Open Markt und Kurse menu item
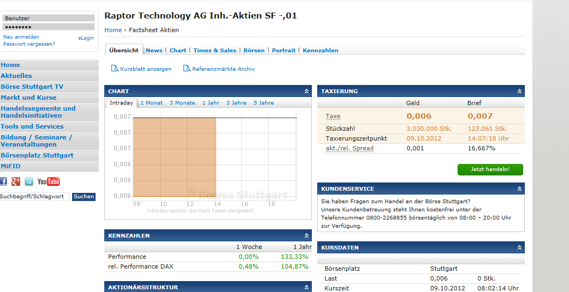 pos(49,98)
